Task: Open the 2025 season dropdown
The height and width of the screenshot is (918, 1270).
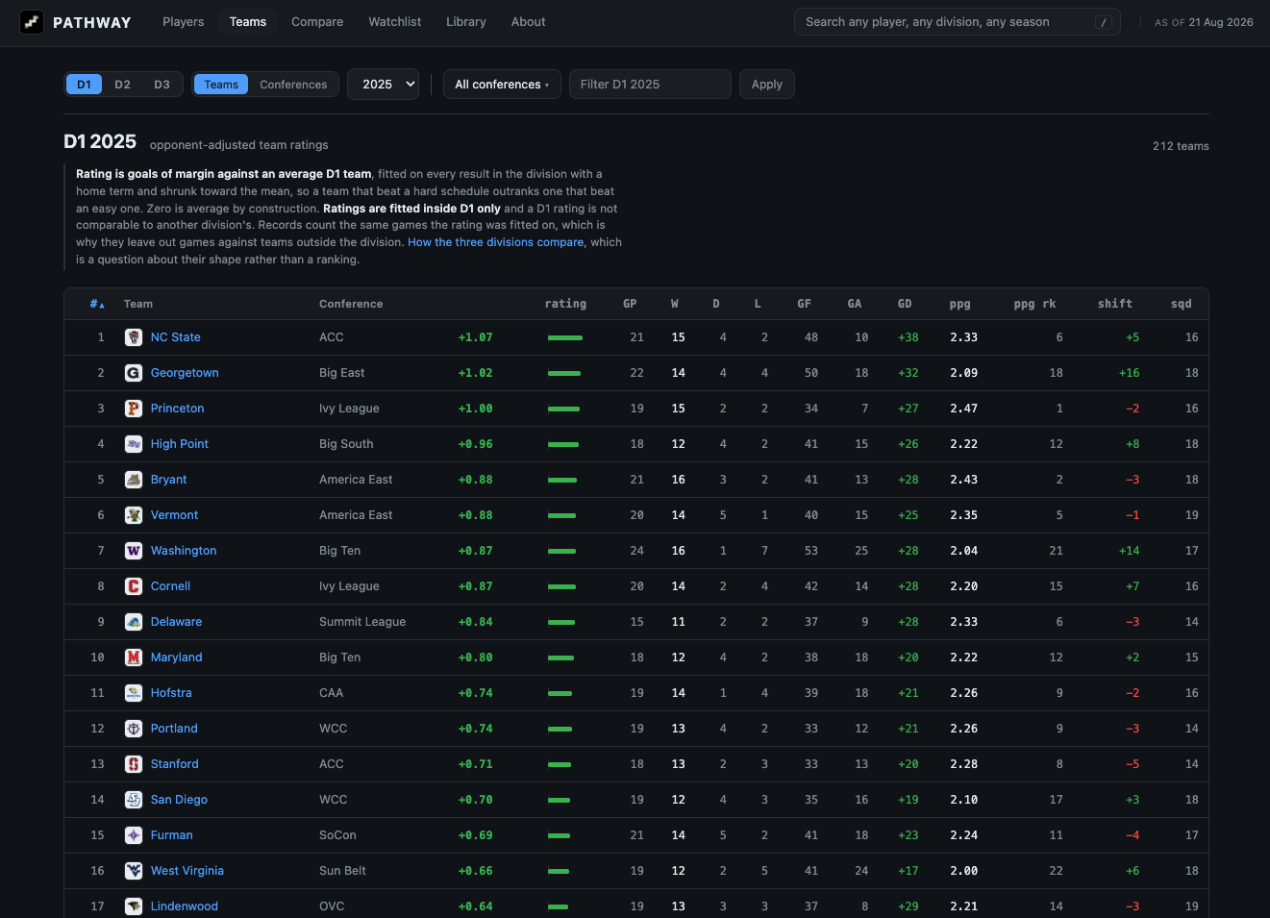Action: 384,85
